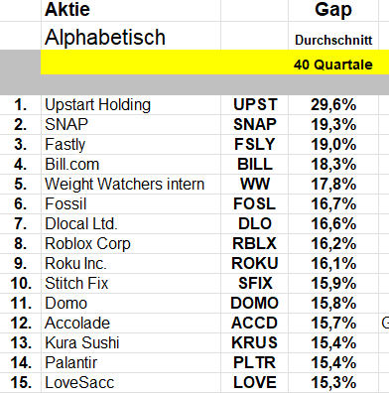Select the Fastly company name cell

(131, 145)
